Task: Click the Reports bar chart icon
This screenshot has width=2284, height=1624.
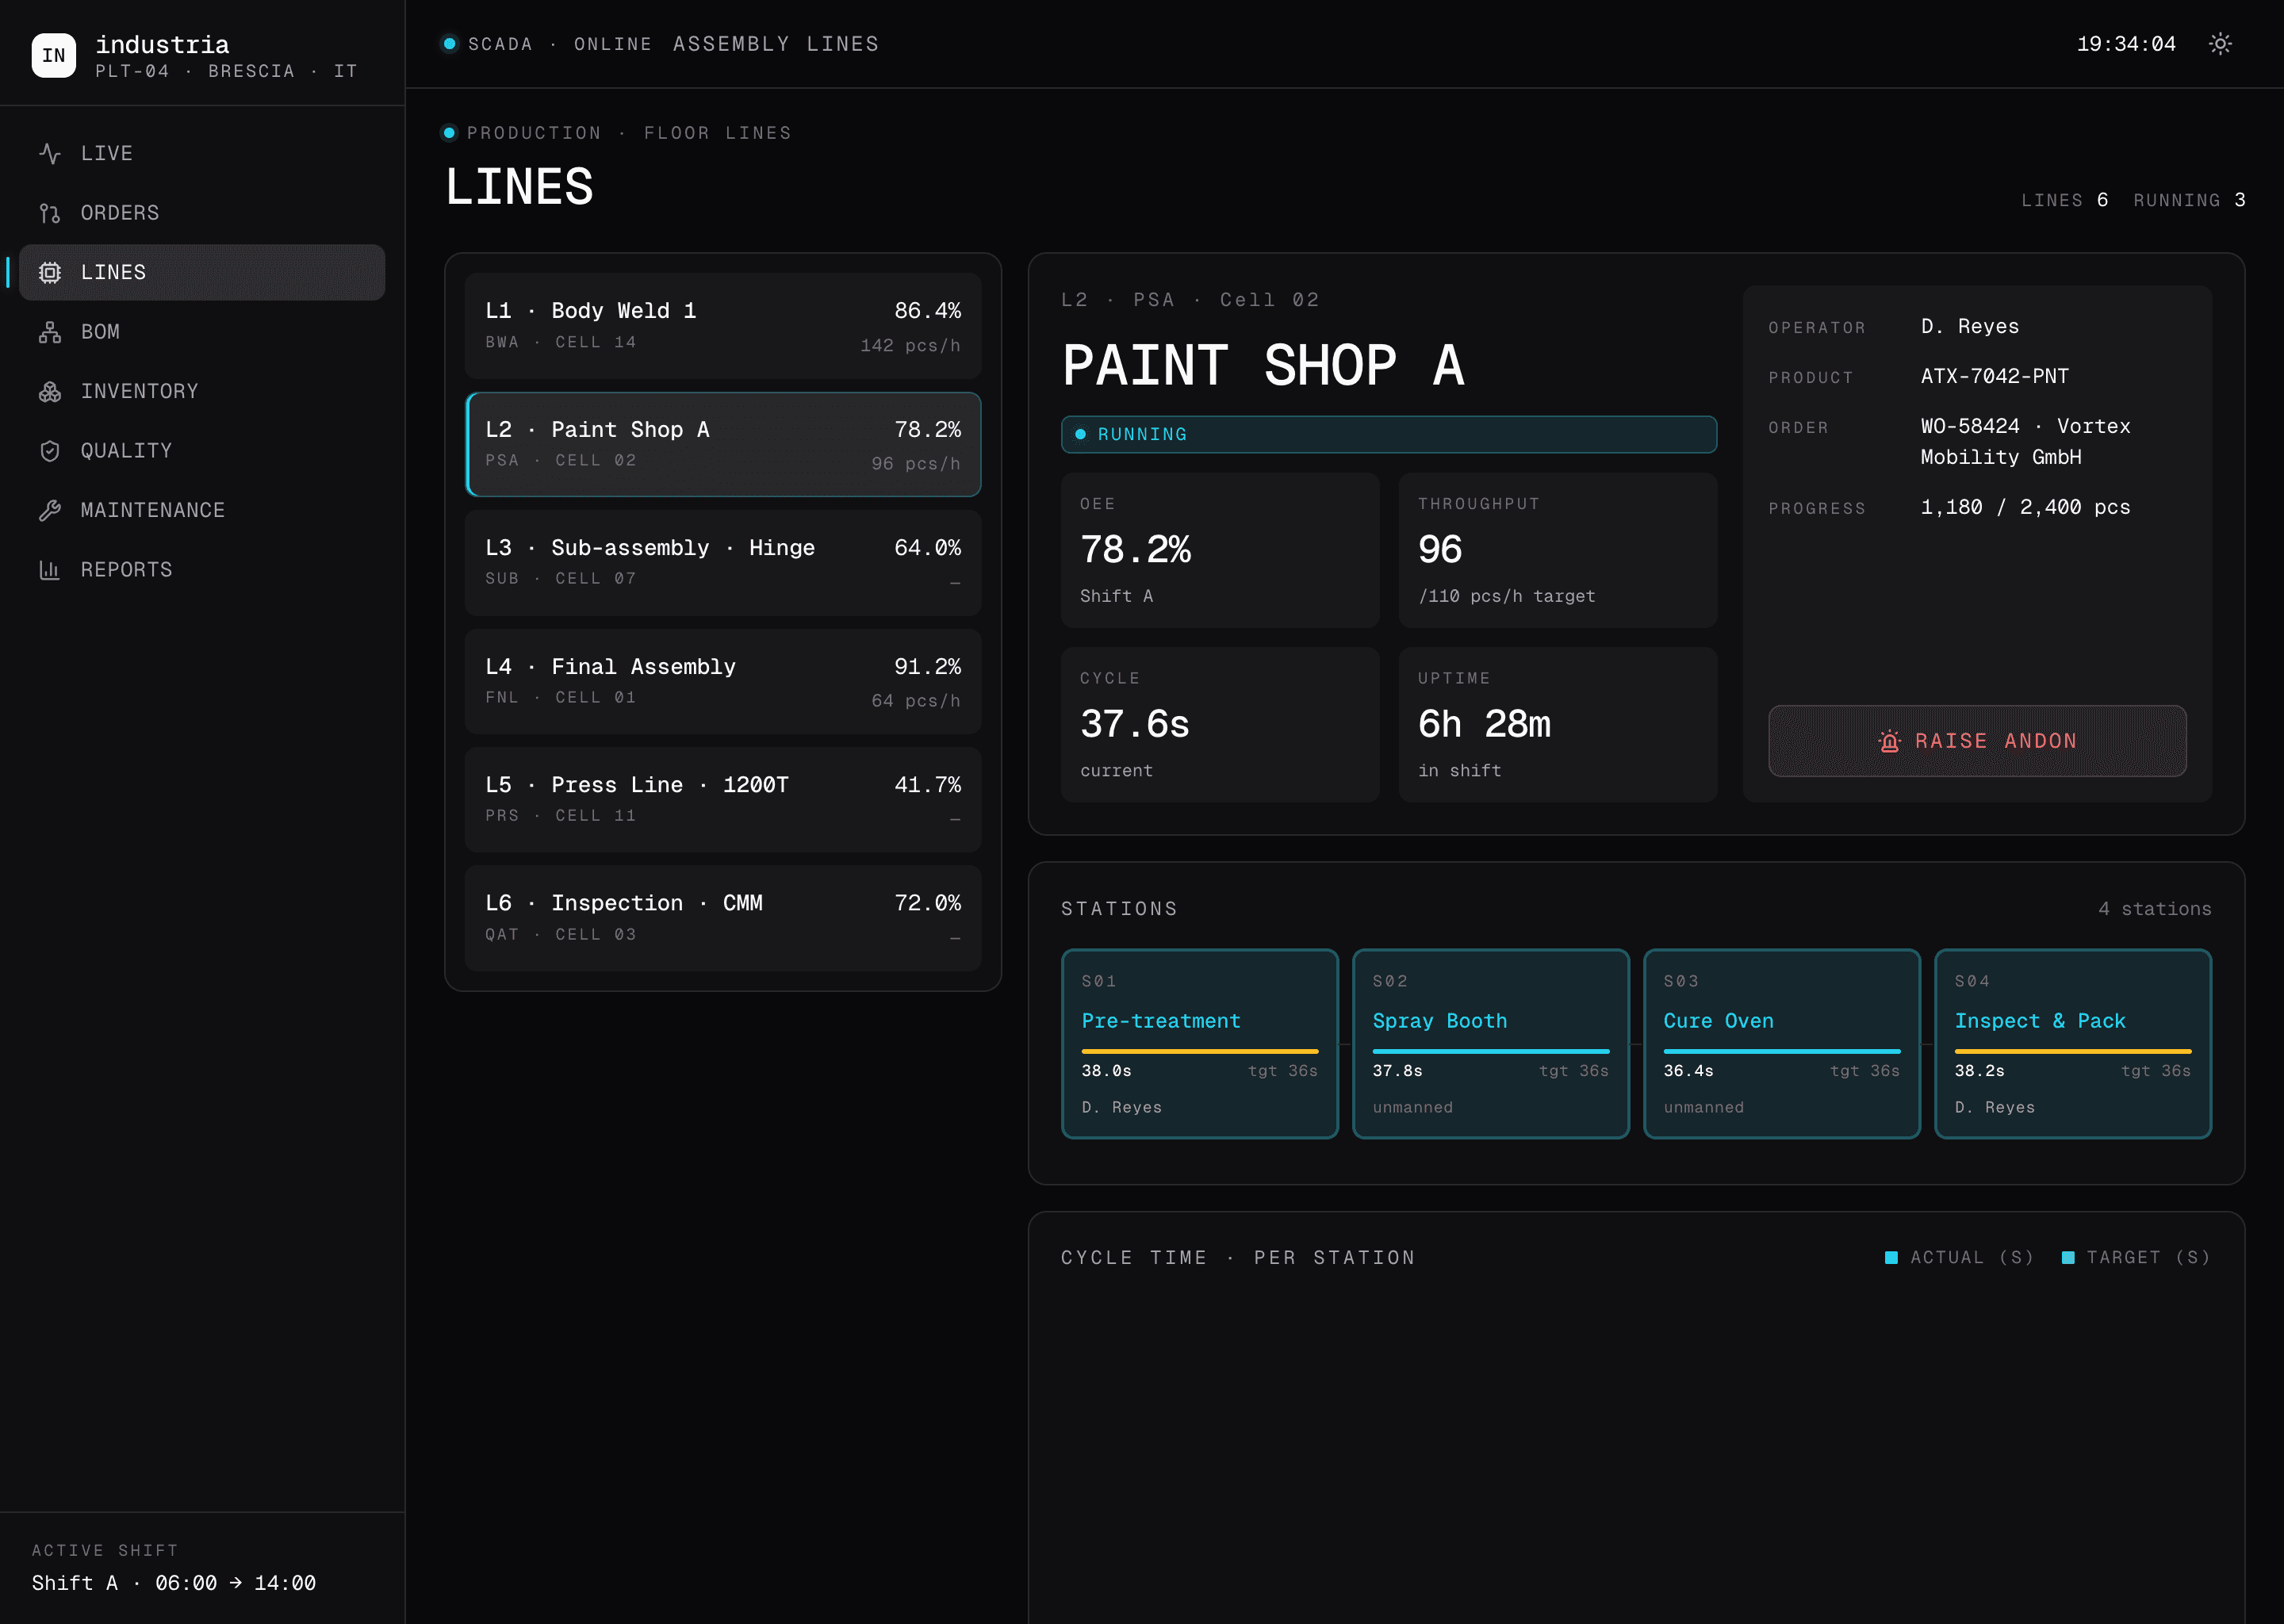Action: [50, 570]
